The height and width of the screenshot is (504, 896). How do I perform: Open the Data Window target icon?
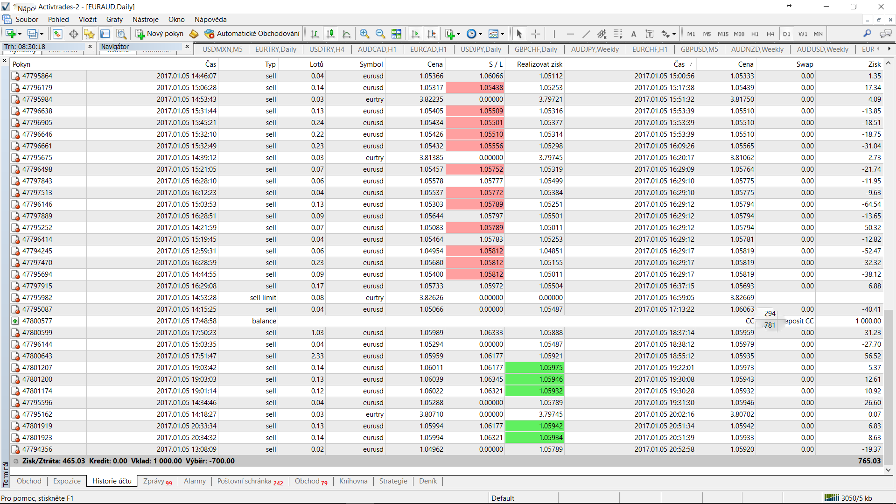point(73,34)
